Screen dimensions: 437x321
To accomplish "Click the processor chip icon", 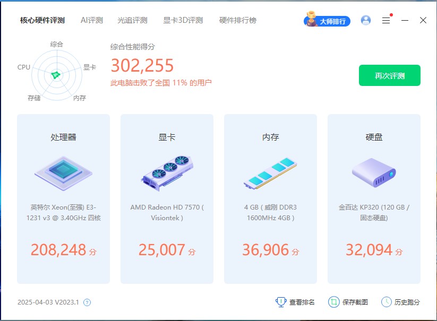I will coord(64,173).
